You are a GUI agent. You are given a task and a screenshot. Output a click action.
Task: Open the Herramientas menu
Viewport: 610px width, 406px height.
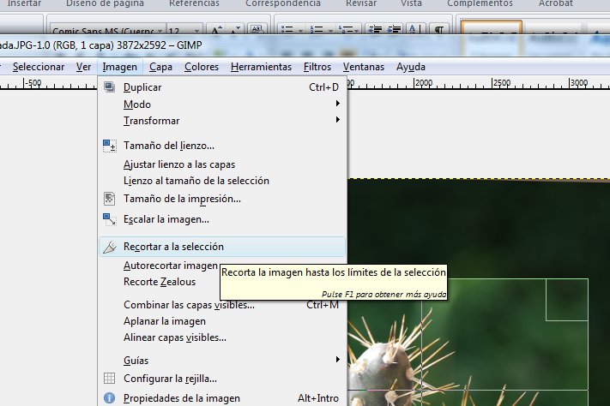tap(261, 67)
